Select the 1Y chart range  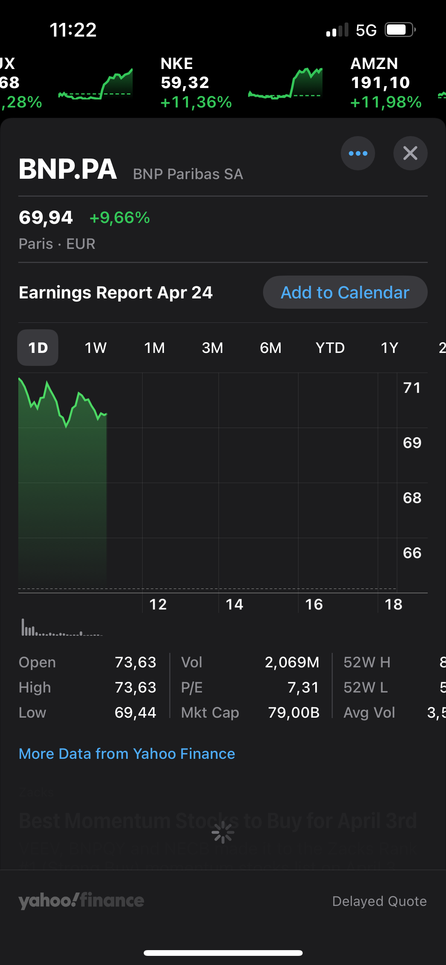click(x=390, y=348)
